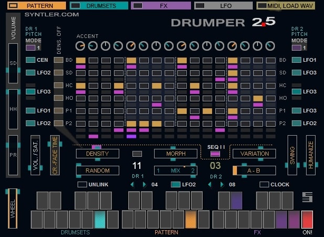324x237 pixels.
Task: Adjust the fifth ACCENT knob
Action: pos(131,46)
